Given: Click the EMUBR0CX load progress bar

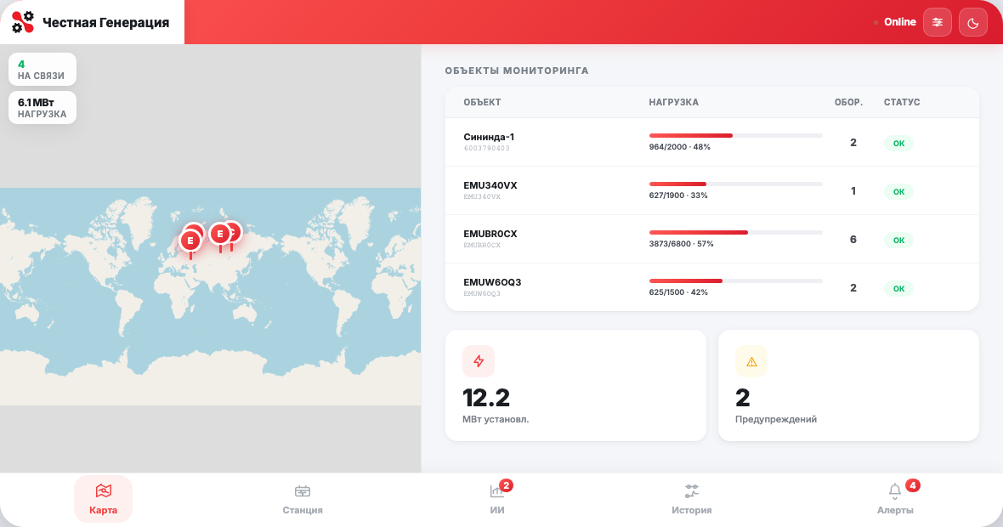Looking at the screenshot, I should click(735, 233).
